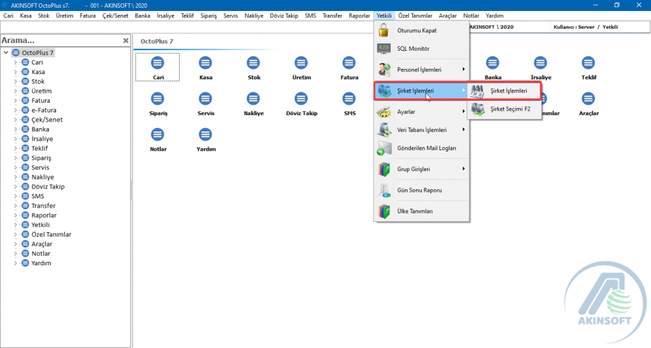Click the Veri Tabanı İşlemleri icon
The image size is (651, 348).
(x=383, y=130)
